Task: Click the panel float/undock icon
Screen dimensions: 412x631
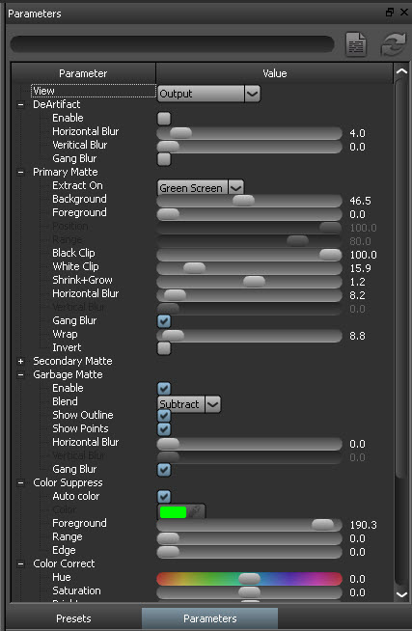Action: (390, 13)
